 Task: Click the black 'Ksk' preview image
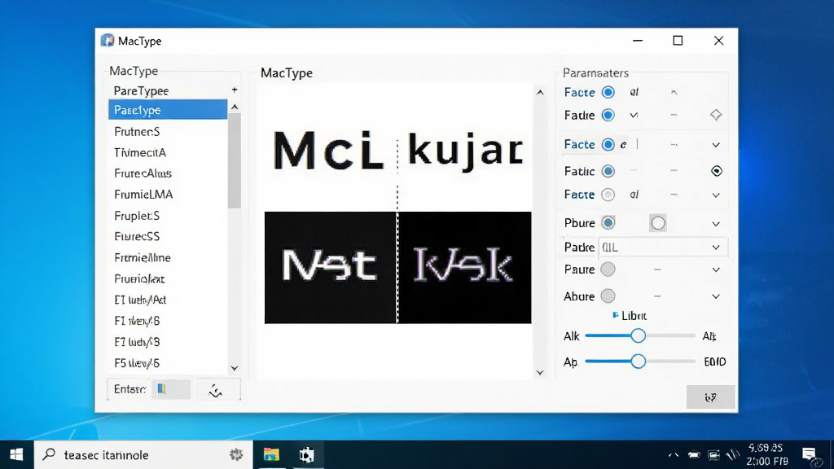pyautogui.click(x=464, y=267)
